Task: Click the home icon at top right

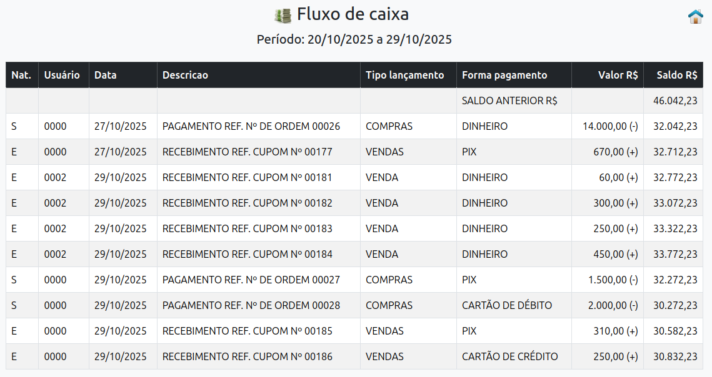Action: pyautogui.click(x=695, y=17)
